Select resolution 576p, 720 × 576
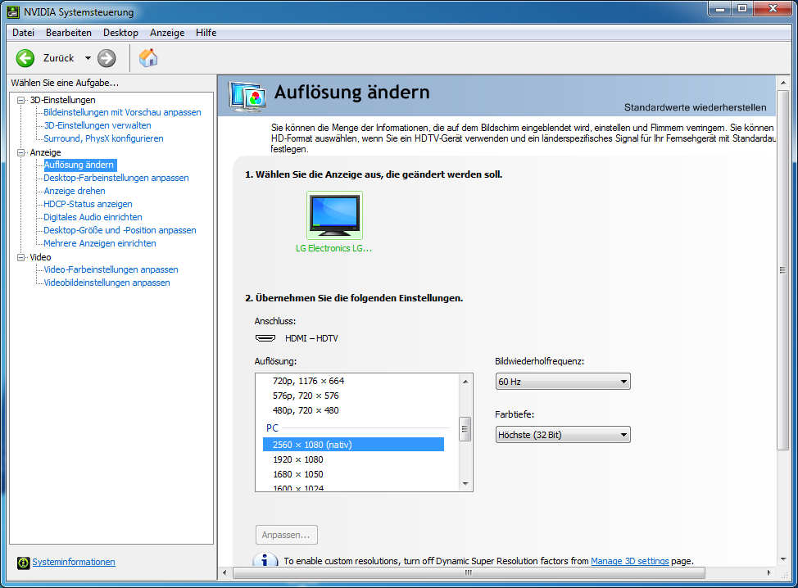798x588 pixels. [306, 396]
